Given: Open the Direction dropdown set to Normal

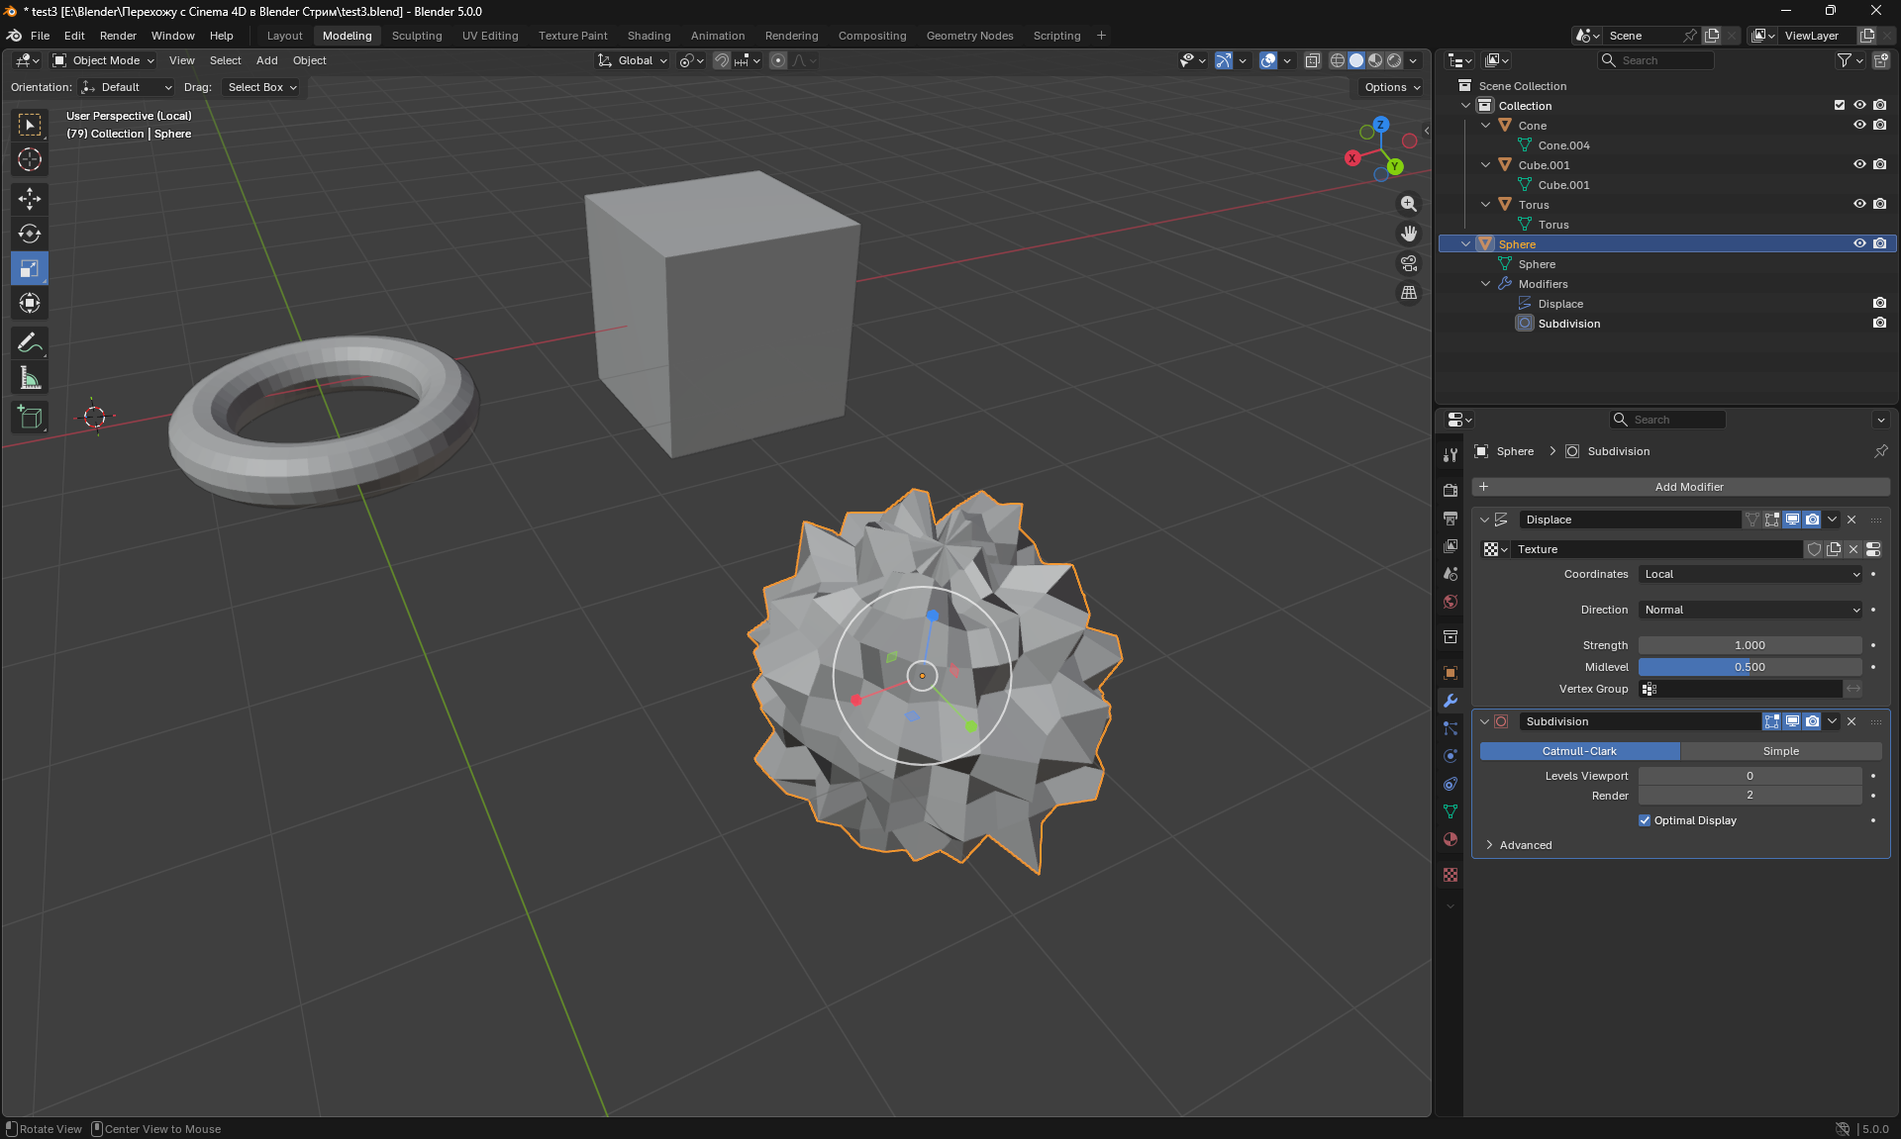Looking at the screenshot, I should click(x=1751, y=610).
